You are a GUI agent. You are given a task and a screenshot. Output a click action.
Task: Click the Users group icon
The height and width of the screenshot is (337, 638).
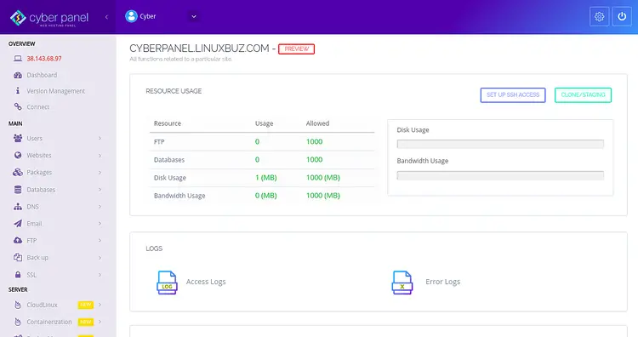(18, 139)
